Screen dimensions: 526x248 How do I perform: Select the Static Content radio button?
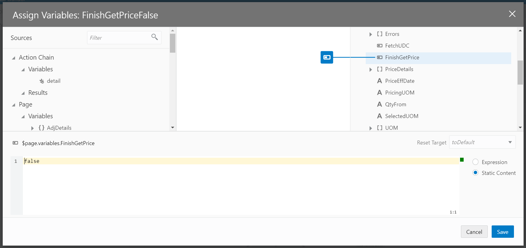(x=475, y=173)
